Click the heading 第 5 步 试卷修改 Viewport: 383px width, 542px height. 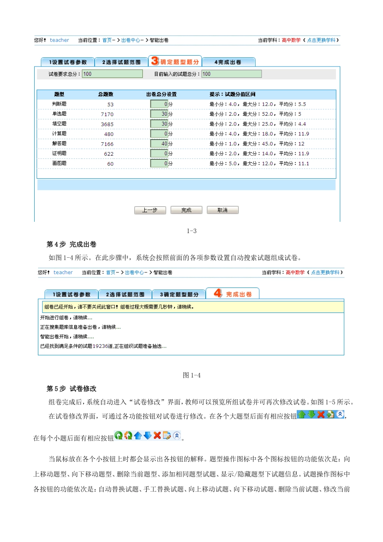click(x=72, y=389)
